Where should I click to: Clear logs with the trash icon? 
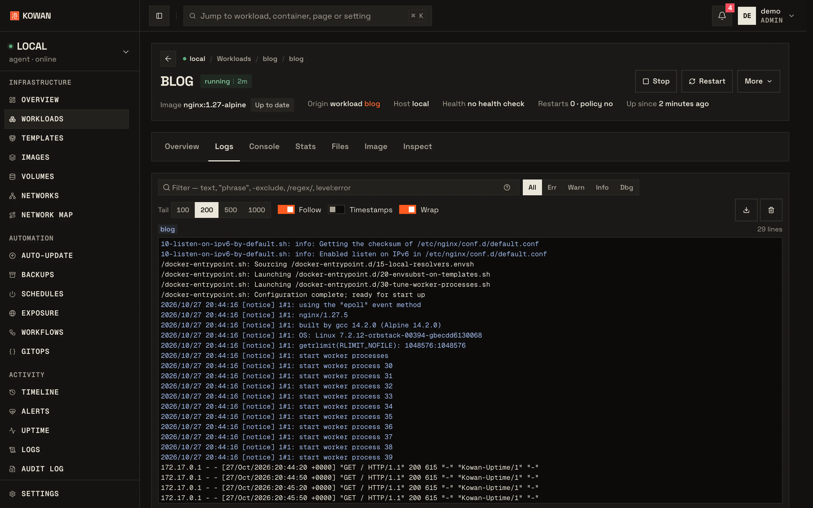tap(771, 210)
